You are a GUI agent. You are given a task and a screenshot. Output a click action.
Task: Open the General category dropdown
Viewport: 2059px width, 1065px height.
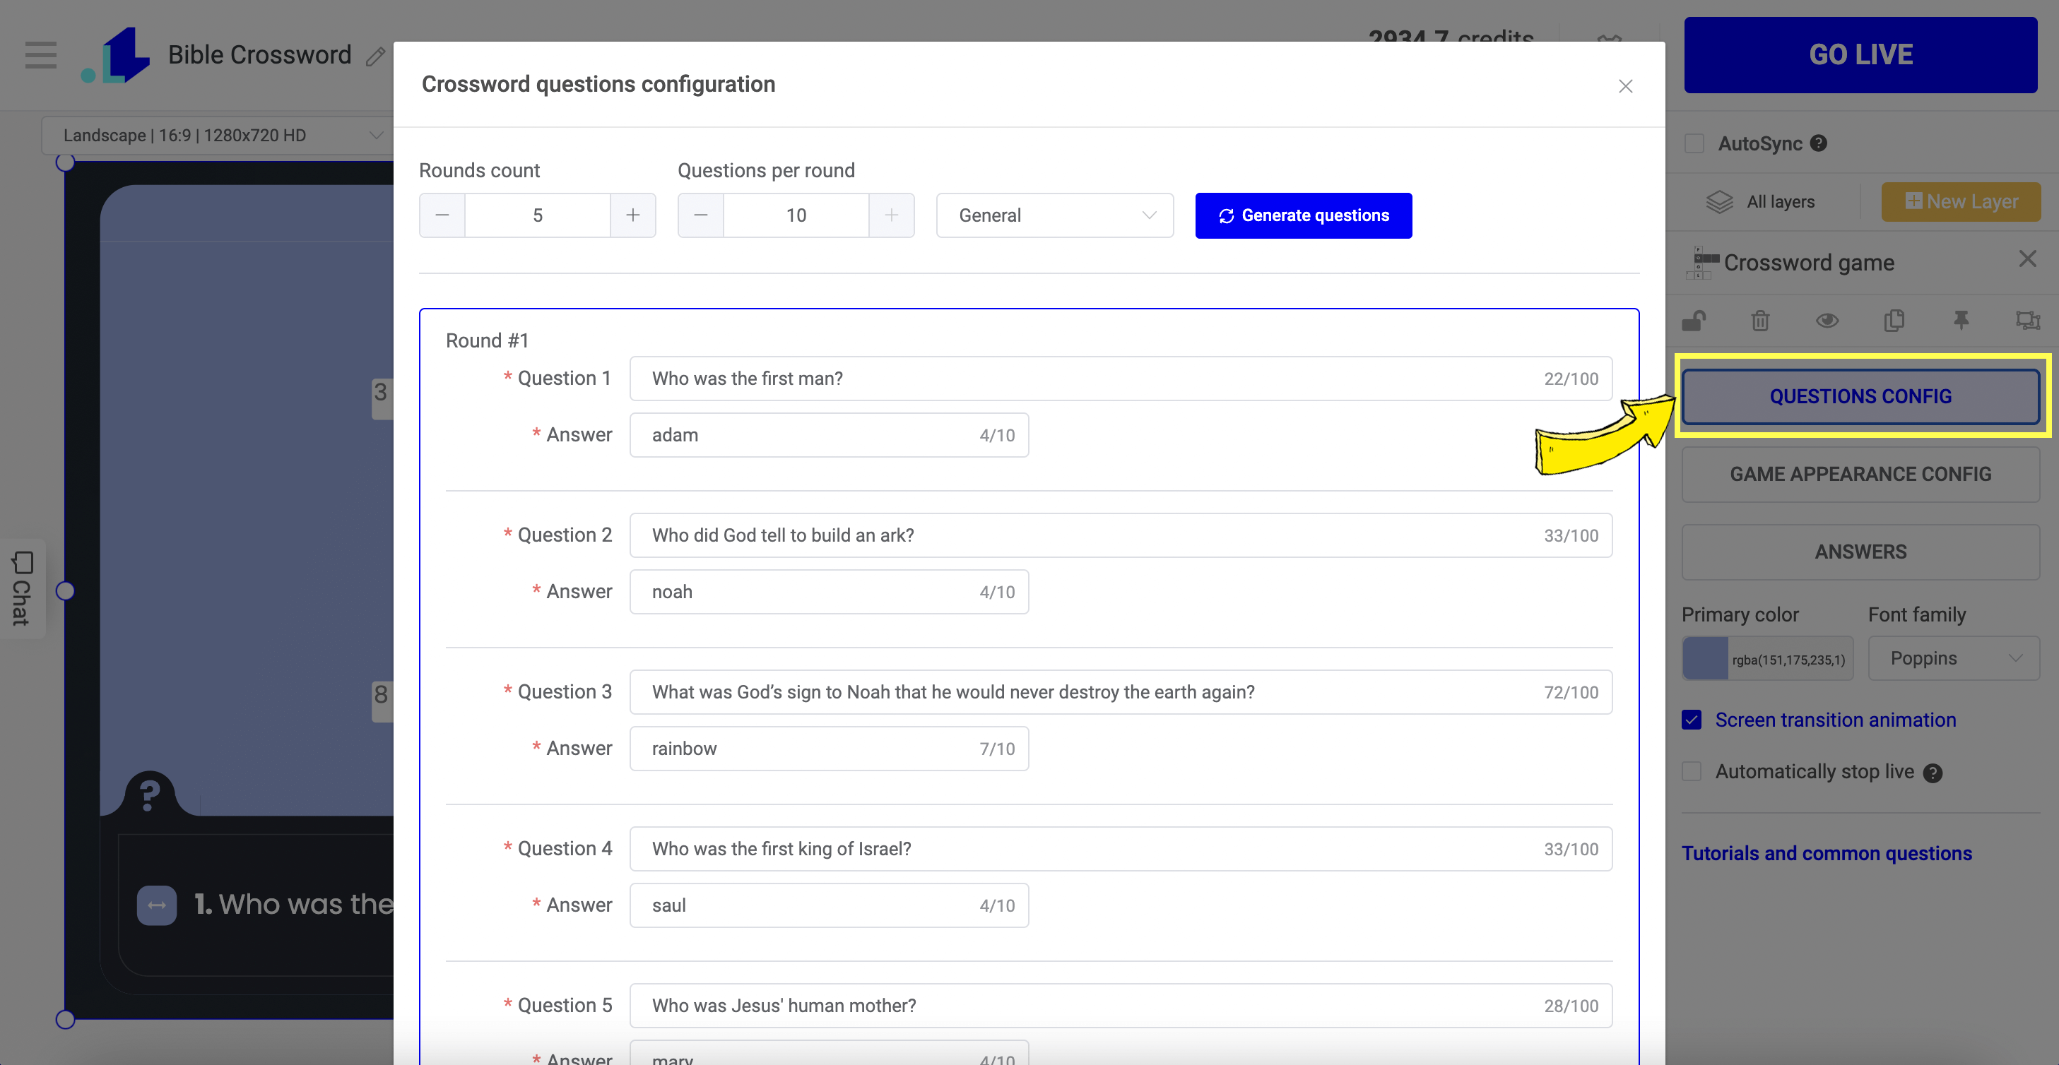tap(1054, 215)
